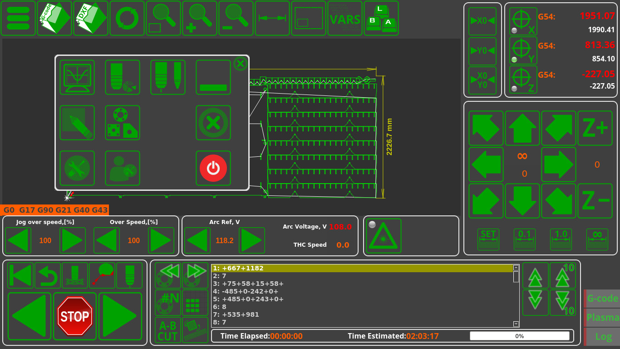Screen dimensions: 620x349
Task: Select 1.0 jog step size
Action: (x=561, y=239)
